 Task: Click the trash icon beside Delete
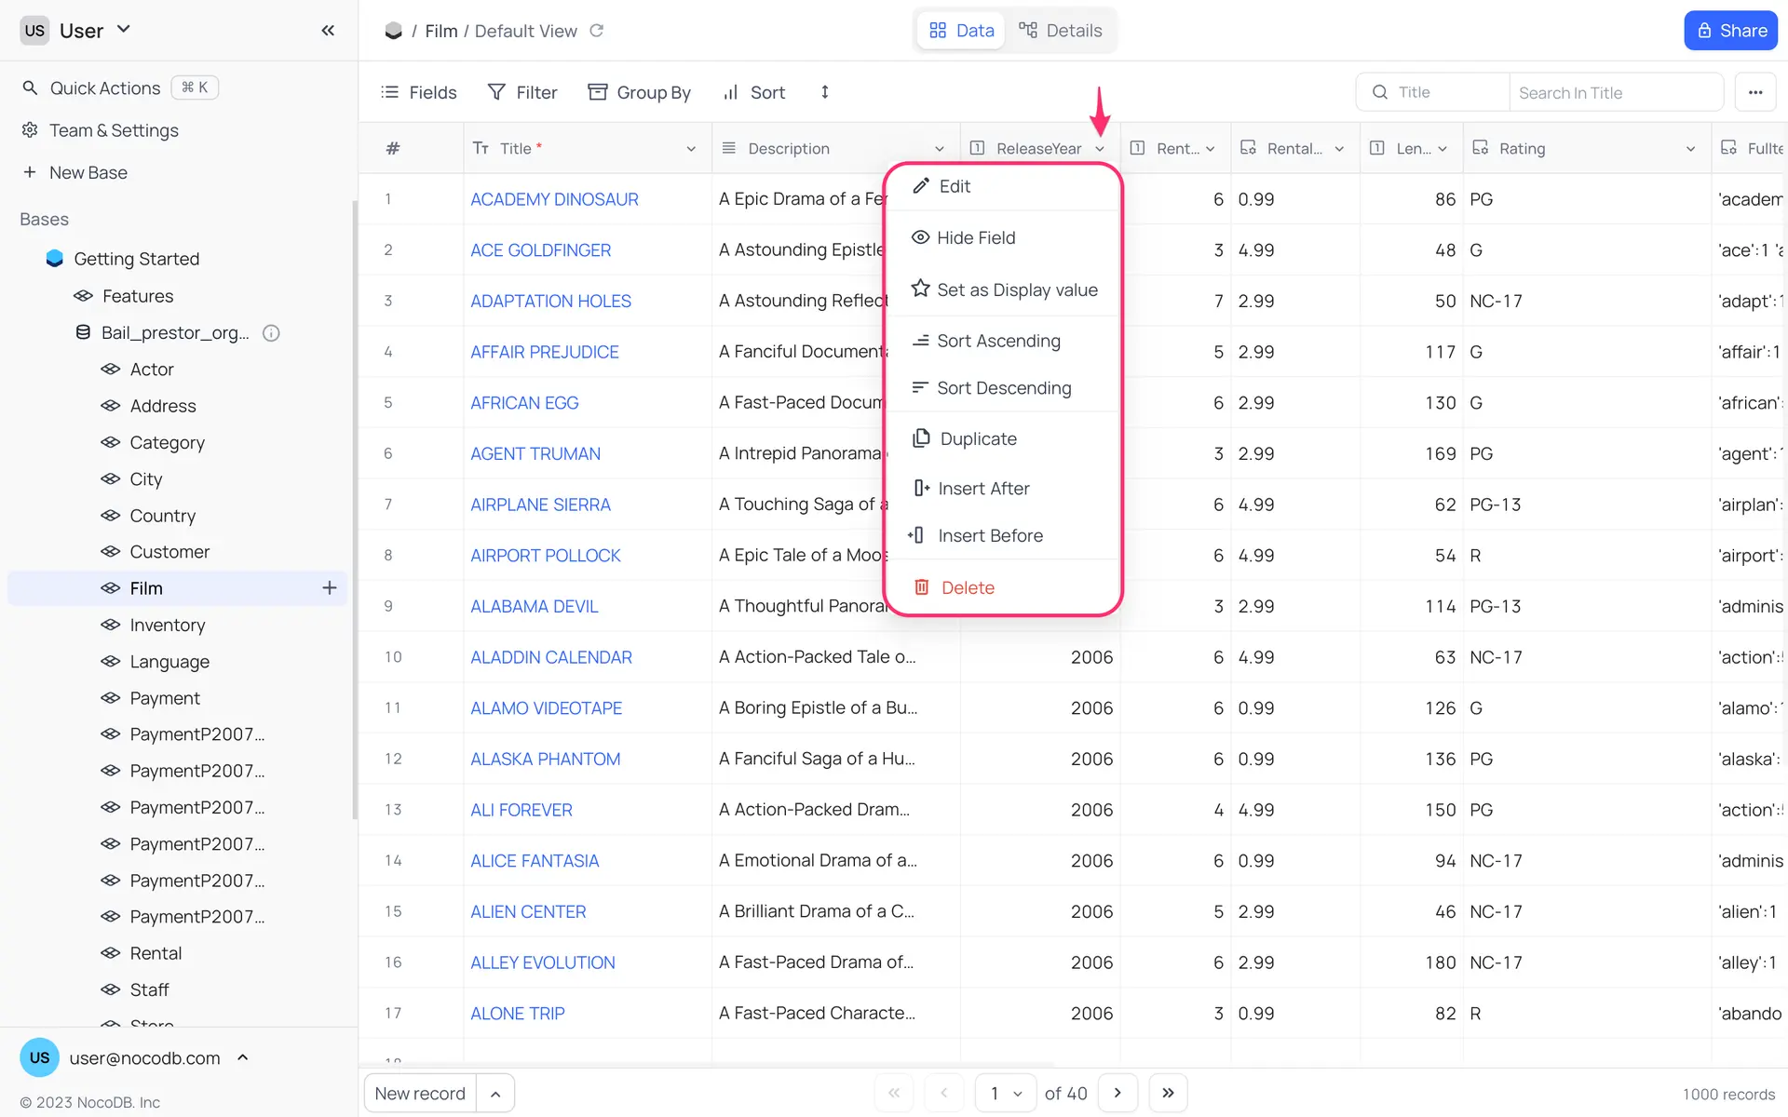[x=921, y=587]
